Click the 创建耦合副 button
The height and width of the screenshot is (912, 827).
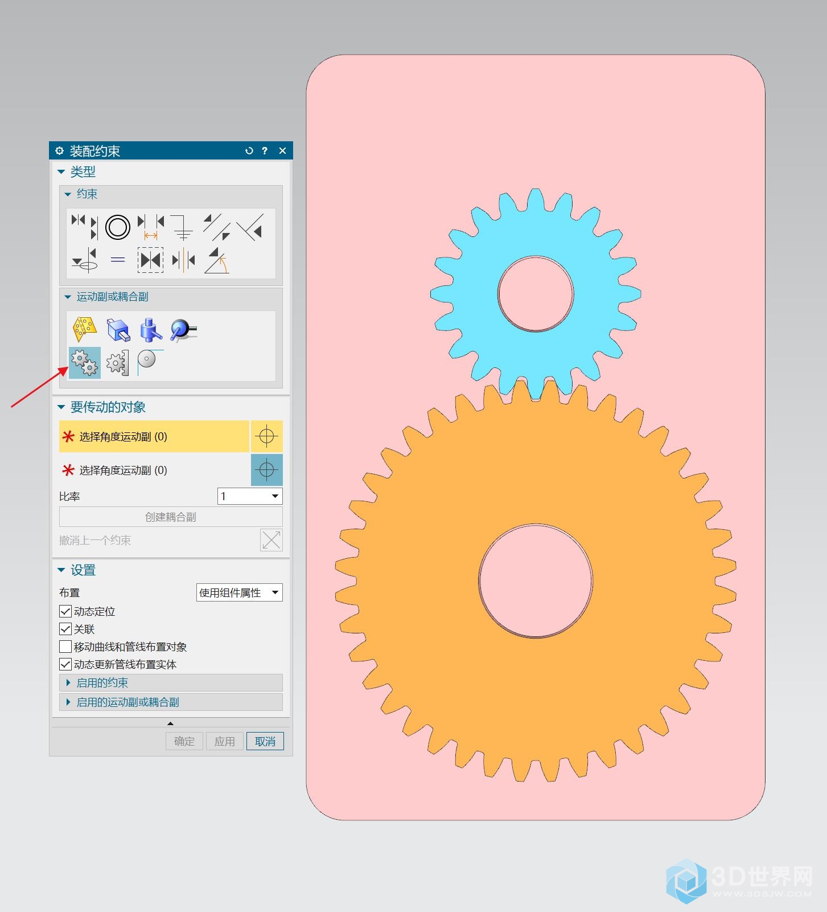(171, 517)
